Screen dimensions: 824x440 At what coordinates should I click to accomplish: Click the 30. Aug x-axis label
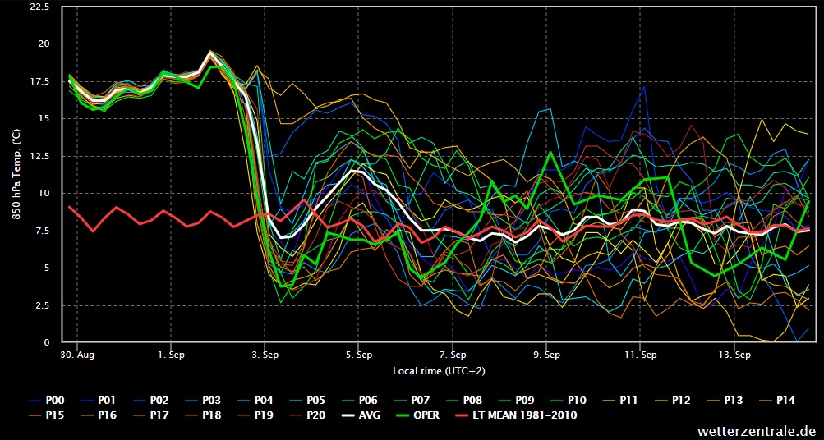pos(76,355)
